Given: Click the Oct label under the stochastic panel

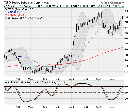Looking at the screenshot, I should point(98,107).
